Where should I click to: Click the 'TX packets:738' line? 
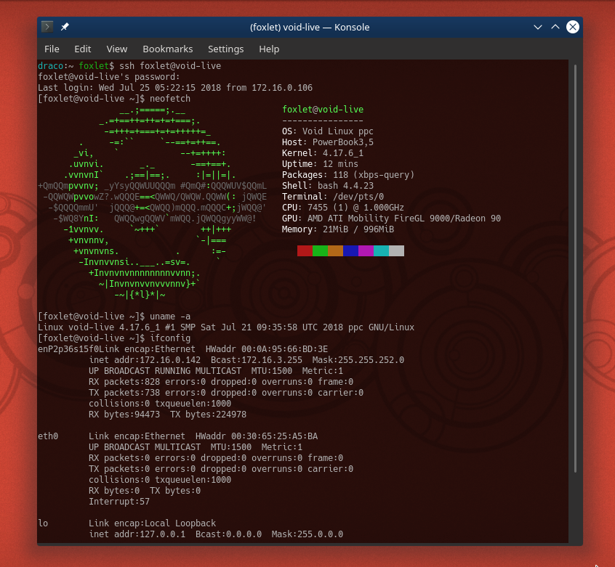click(226, 392)
